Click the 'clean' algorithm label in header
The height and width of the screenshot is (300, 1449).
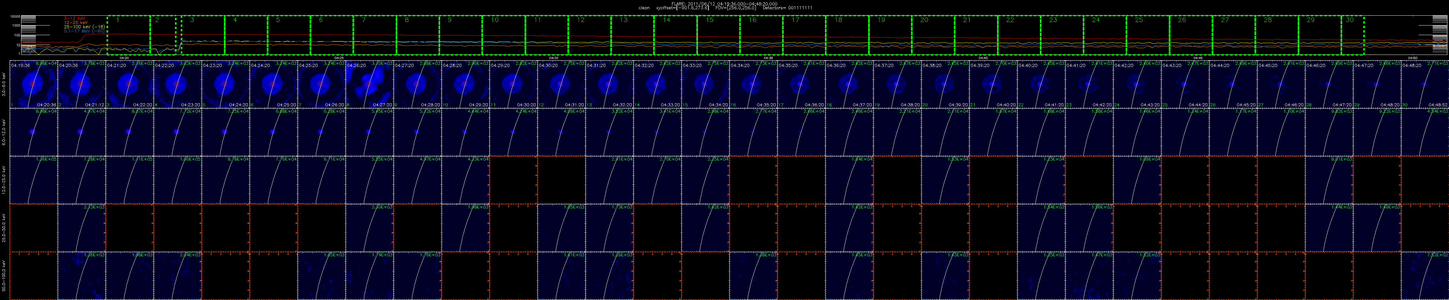(x=644, y=8)
